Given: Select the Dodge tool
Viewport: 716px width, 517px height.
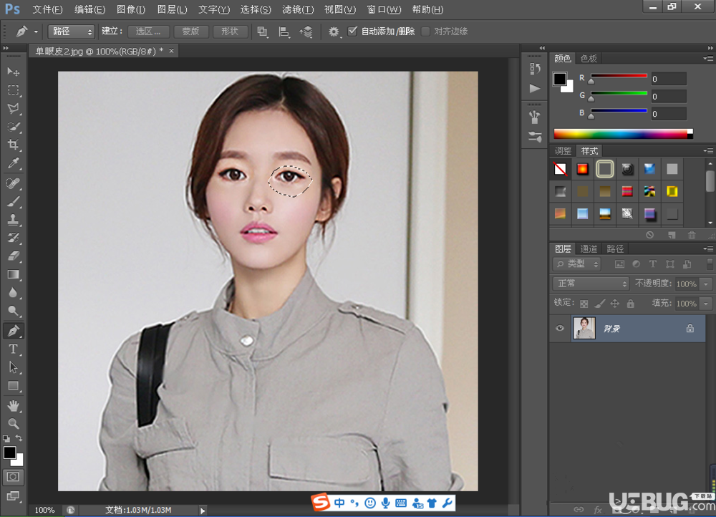Looking at the screenshot, I should coord(13,311).
